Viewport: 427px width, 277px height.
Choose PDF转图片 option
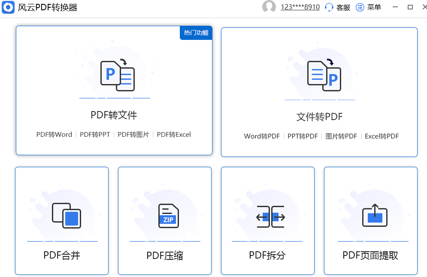point(133,134)
